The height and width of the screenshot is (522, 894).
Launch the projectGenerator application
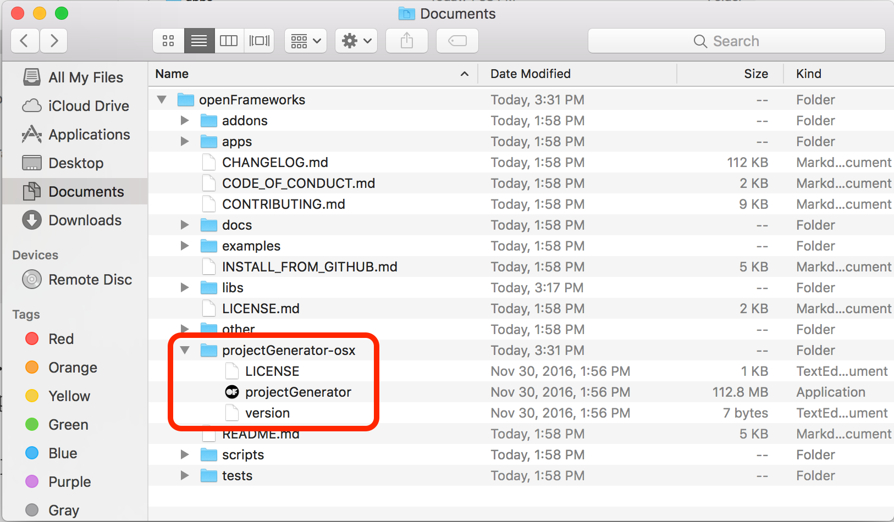pos(299,392)
